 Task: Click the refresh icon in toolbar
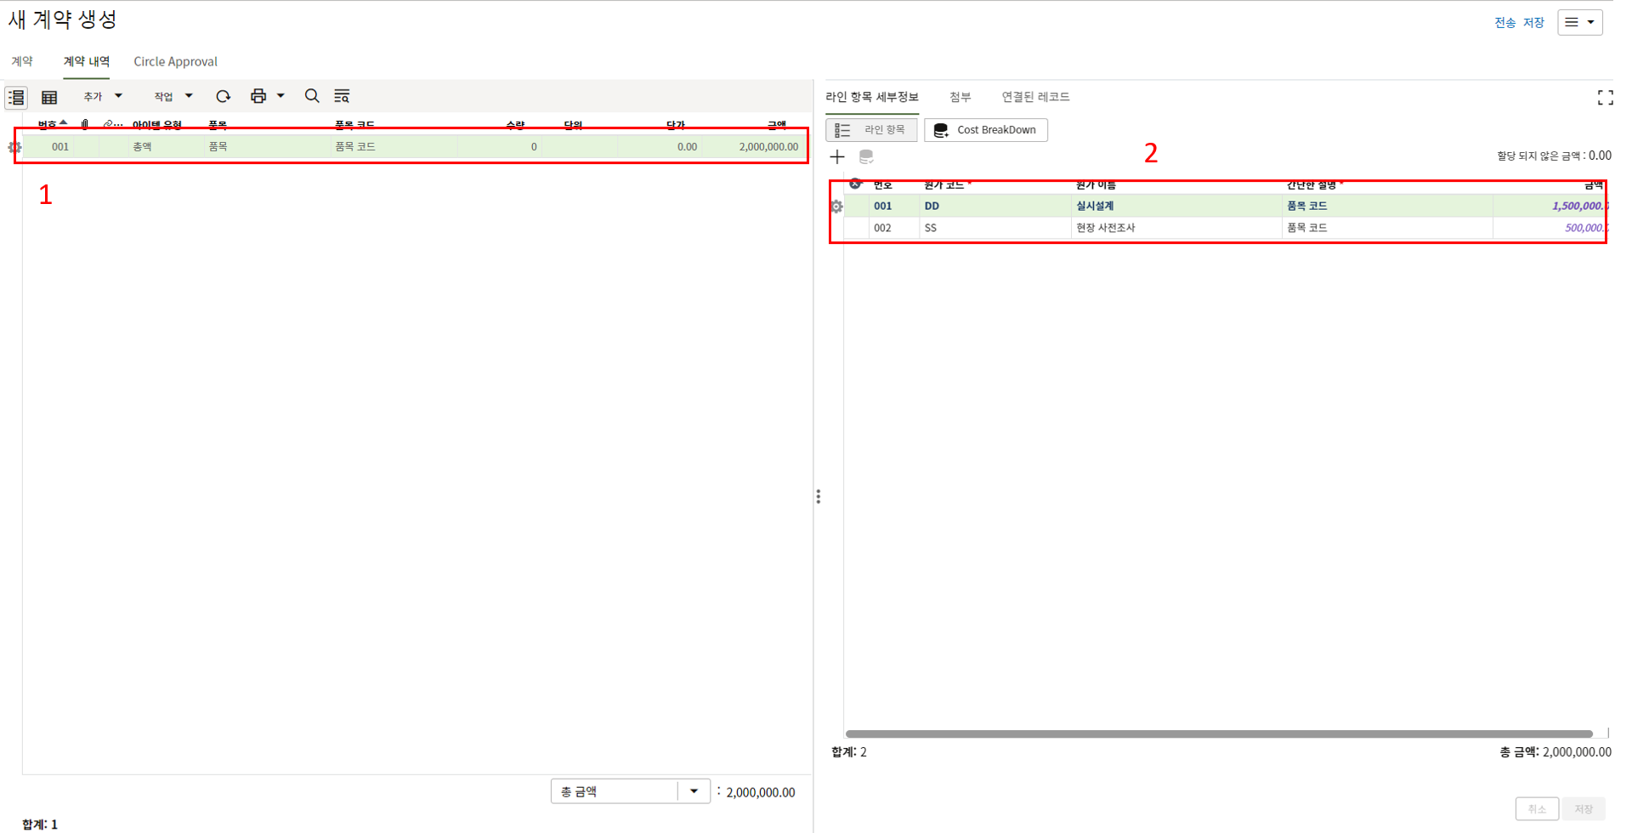click(223, 96)
